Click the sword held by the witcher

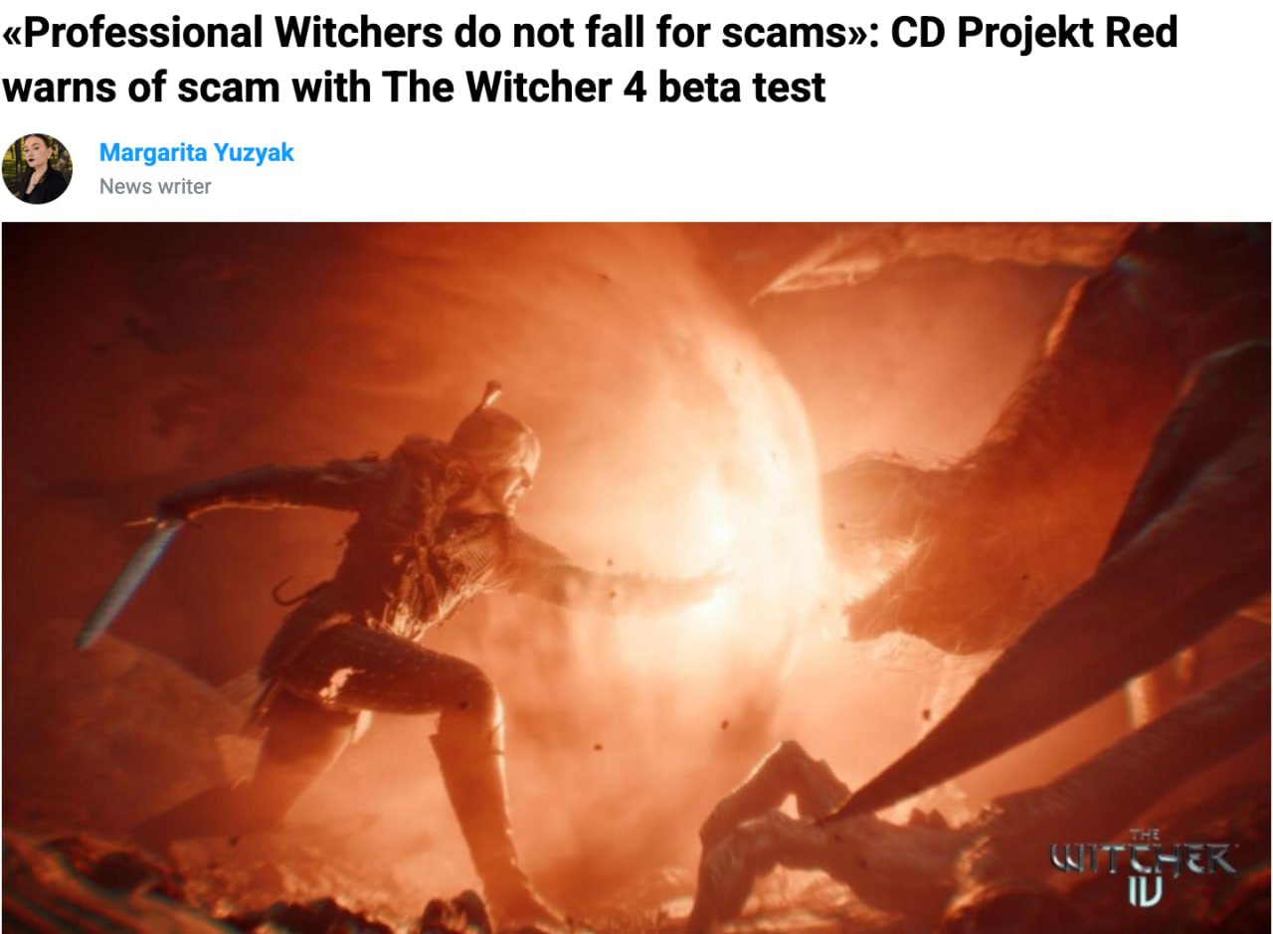pyautogui.click(x=129, y=580)
